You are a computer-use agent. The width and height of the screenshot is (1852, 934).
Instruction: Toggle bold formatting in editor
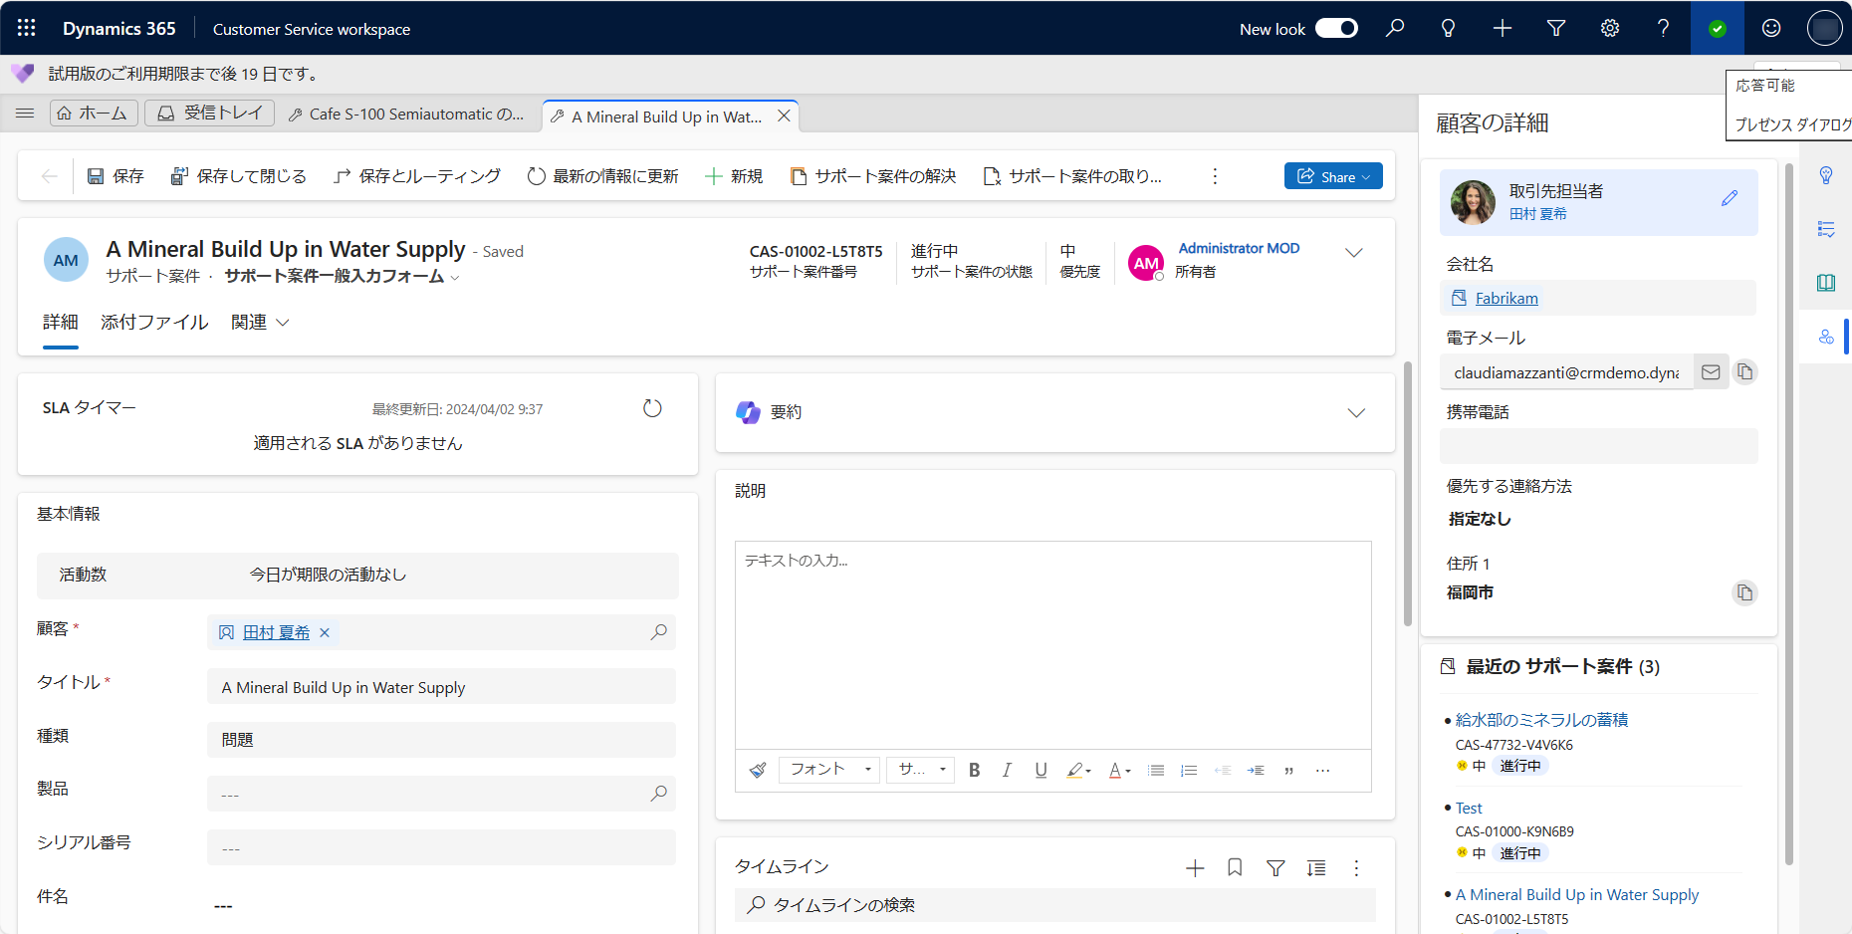974,770
